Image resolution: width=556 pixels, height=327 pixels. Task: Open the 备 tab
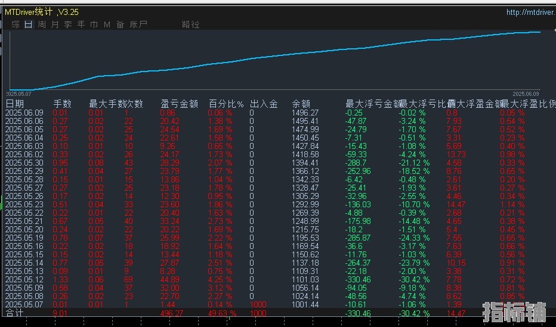121,24
